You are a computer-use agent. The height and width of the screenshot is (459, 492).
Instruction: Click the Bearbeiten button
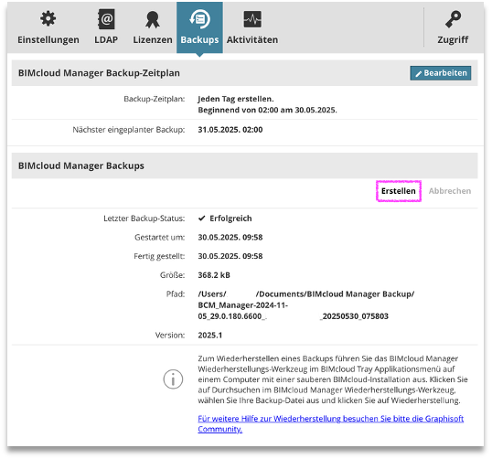coord(440,73)
